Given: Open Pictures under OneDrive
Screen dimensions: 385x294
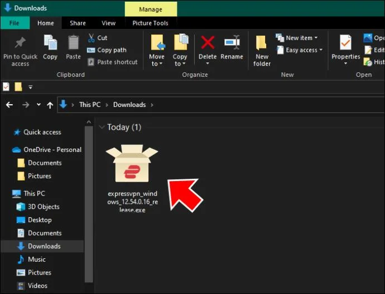Looking at the screenshot, I should 35,176.
